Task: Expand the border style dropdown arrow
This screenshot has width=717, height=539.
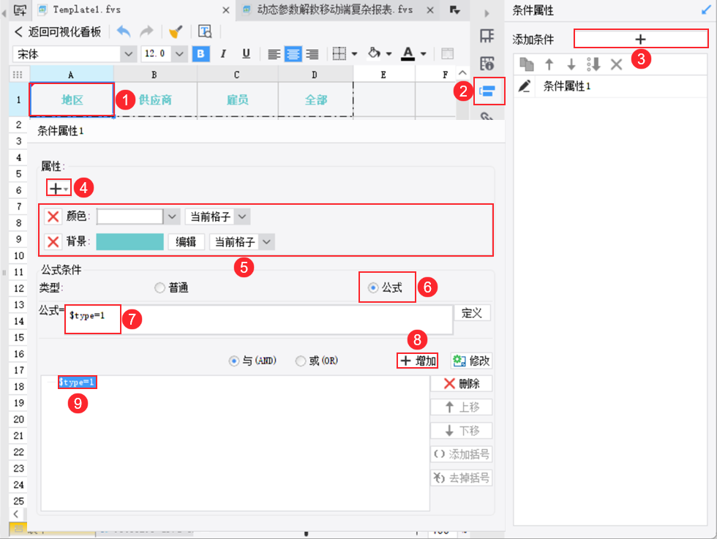Action: (355, 54)
